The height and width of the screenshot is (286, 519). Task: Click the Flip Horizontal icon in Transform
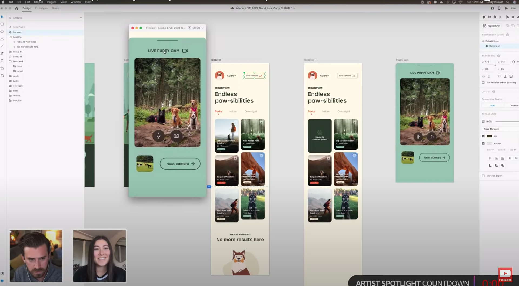pos(483,76)
